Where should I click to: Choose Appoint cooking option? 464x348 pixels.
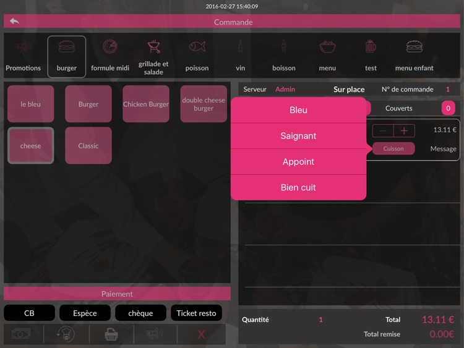(298, 162)
